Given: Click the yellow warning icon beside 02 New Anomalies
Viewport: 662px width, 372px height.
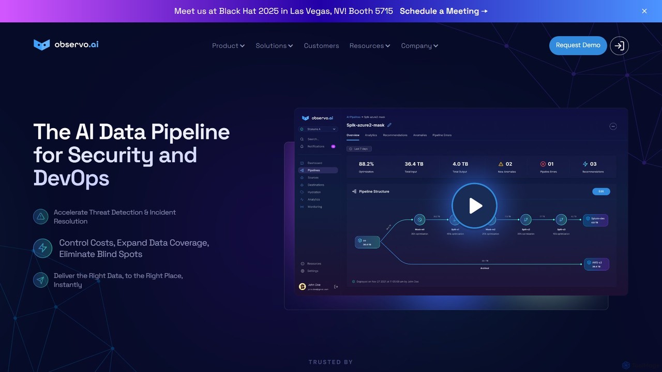Looking at the screenshot, I should click(501, 164).
